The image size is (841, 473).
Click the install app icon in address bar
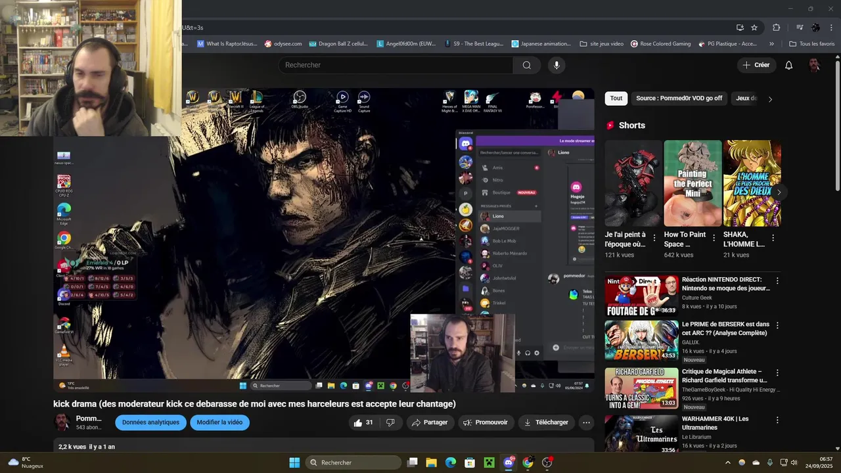pos(740,28)
